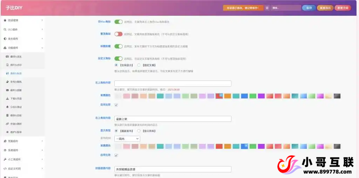Open the 自定义代码 menu item
Screen dimensions: 359x178
point(22,169)
